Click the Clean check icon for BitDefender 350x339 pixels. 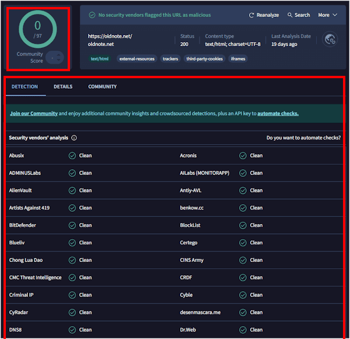(x=72, y=225)
